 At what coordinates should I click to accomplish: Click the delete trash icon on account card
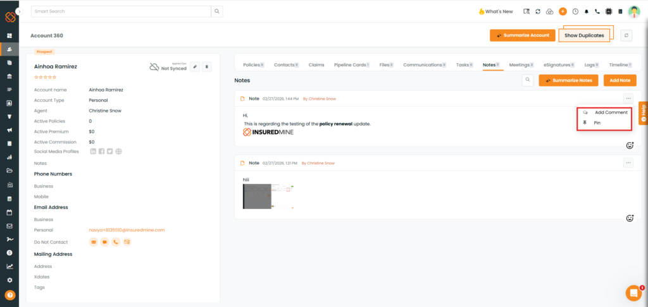(x=207, y=66)
